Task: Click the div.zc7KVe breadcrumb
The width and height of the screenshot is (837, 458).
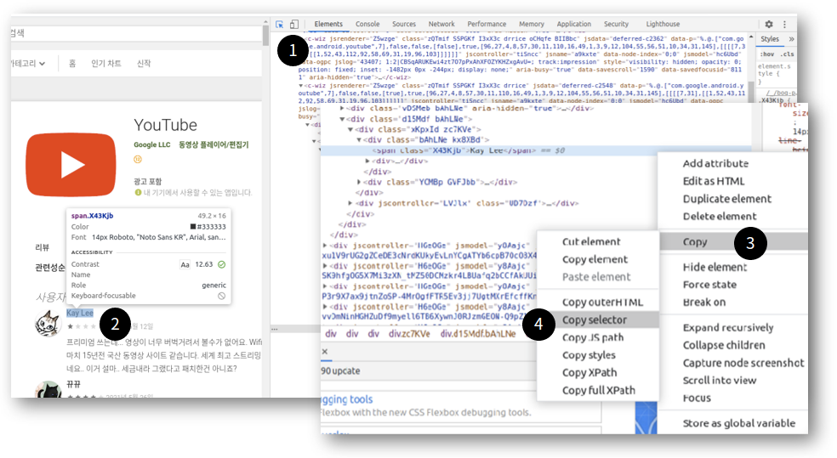Action: (x=409, y=334)
